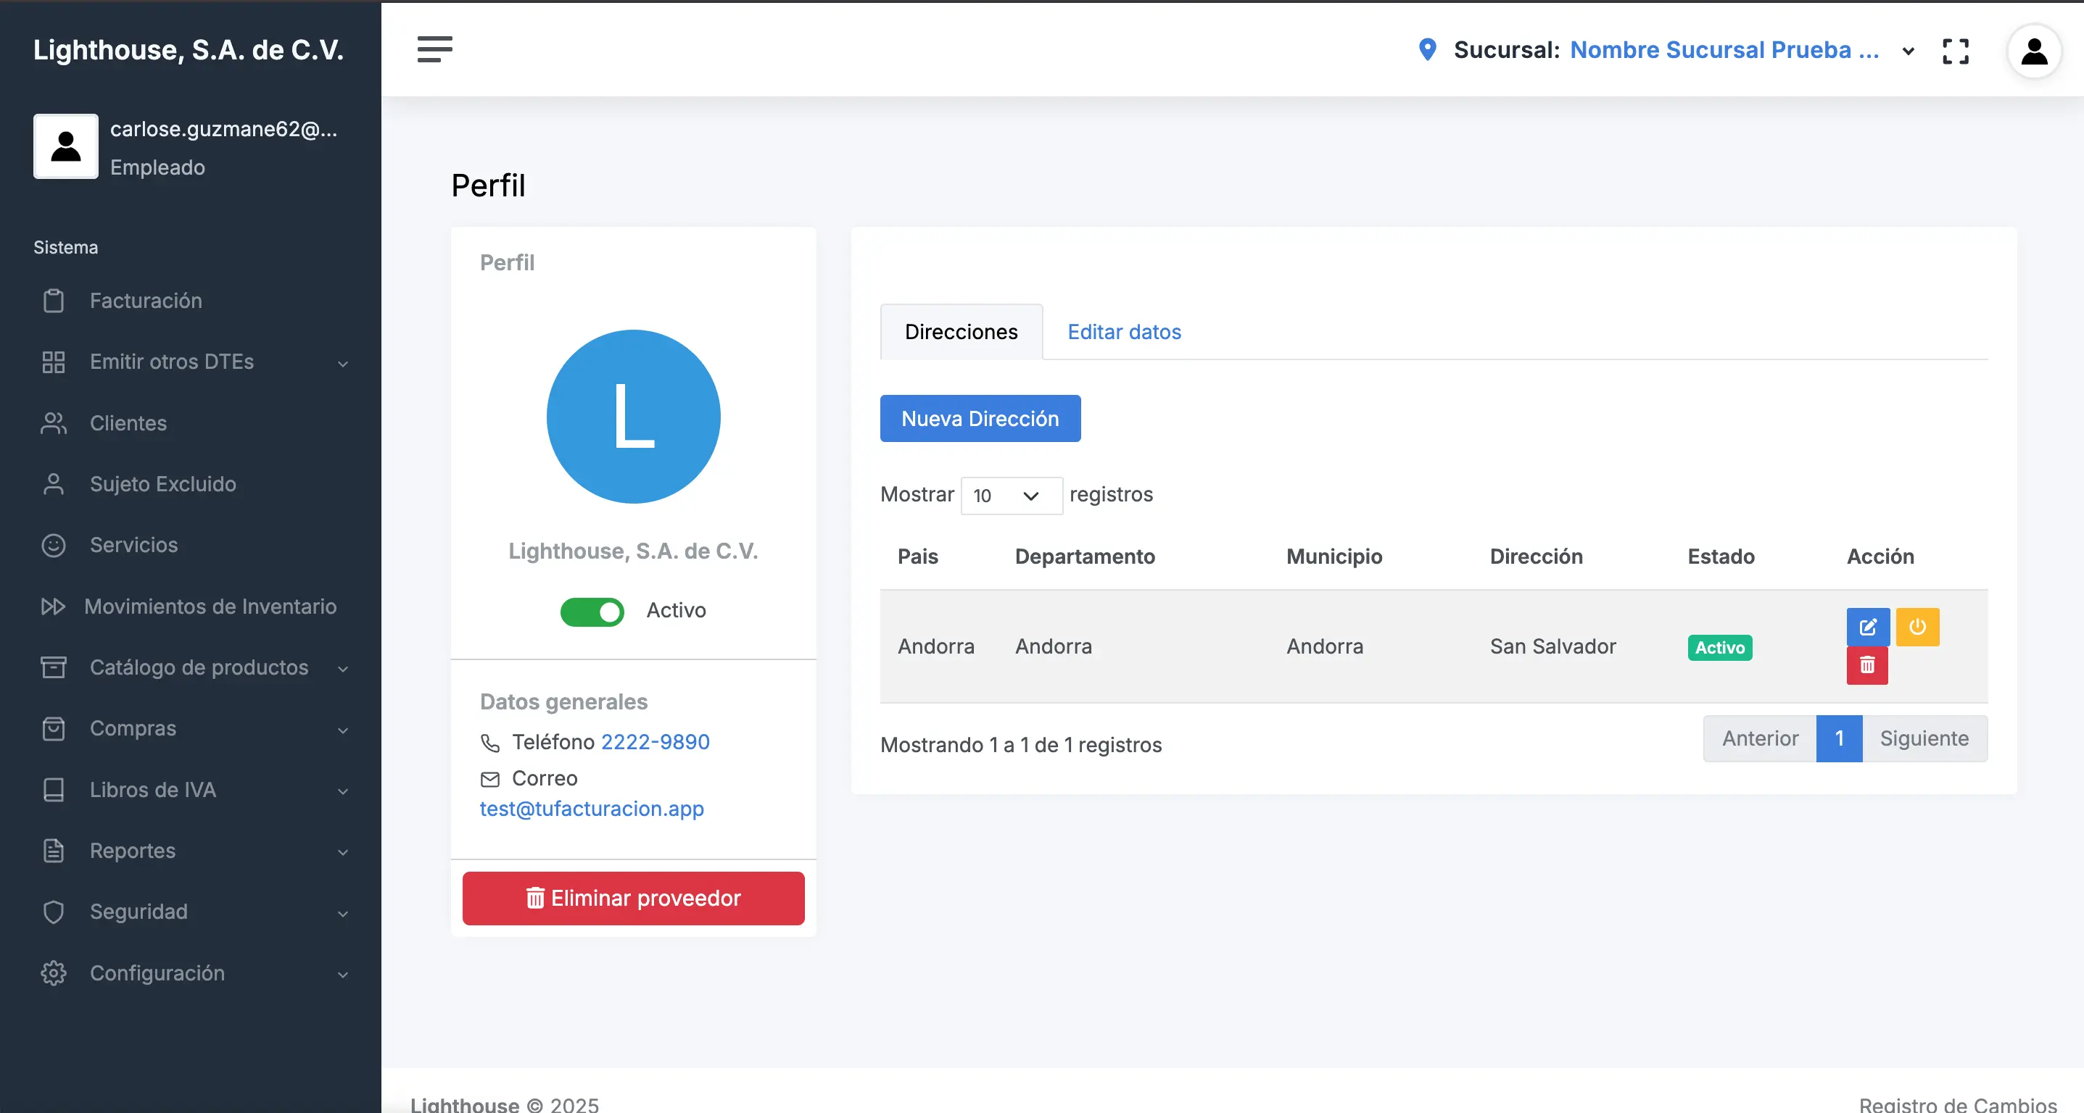Click the Compras shopping bag icon
Screen dimensions: 2084x1113
pos(54,729)
